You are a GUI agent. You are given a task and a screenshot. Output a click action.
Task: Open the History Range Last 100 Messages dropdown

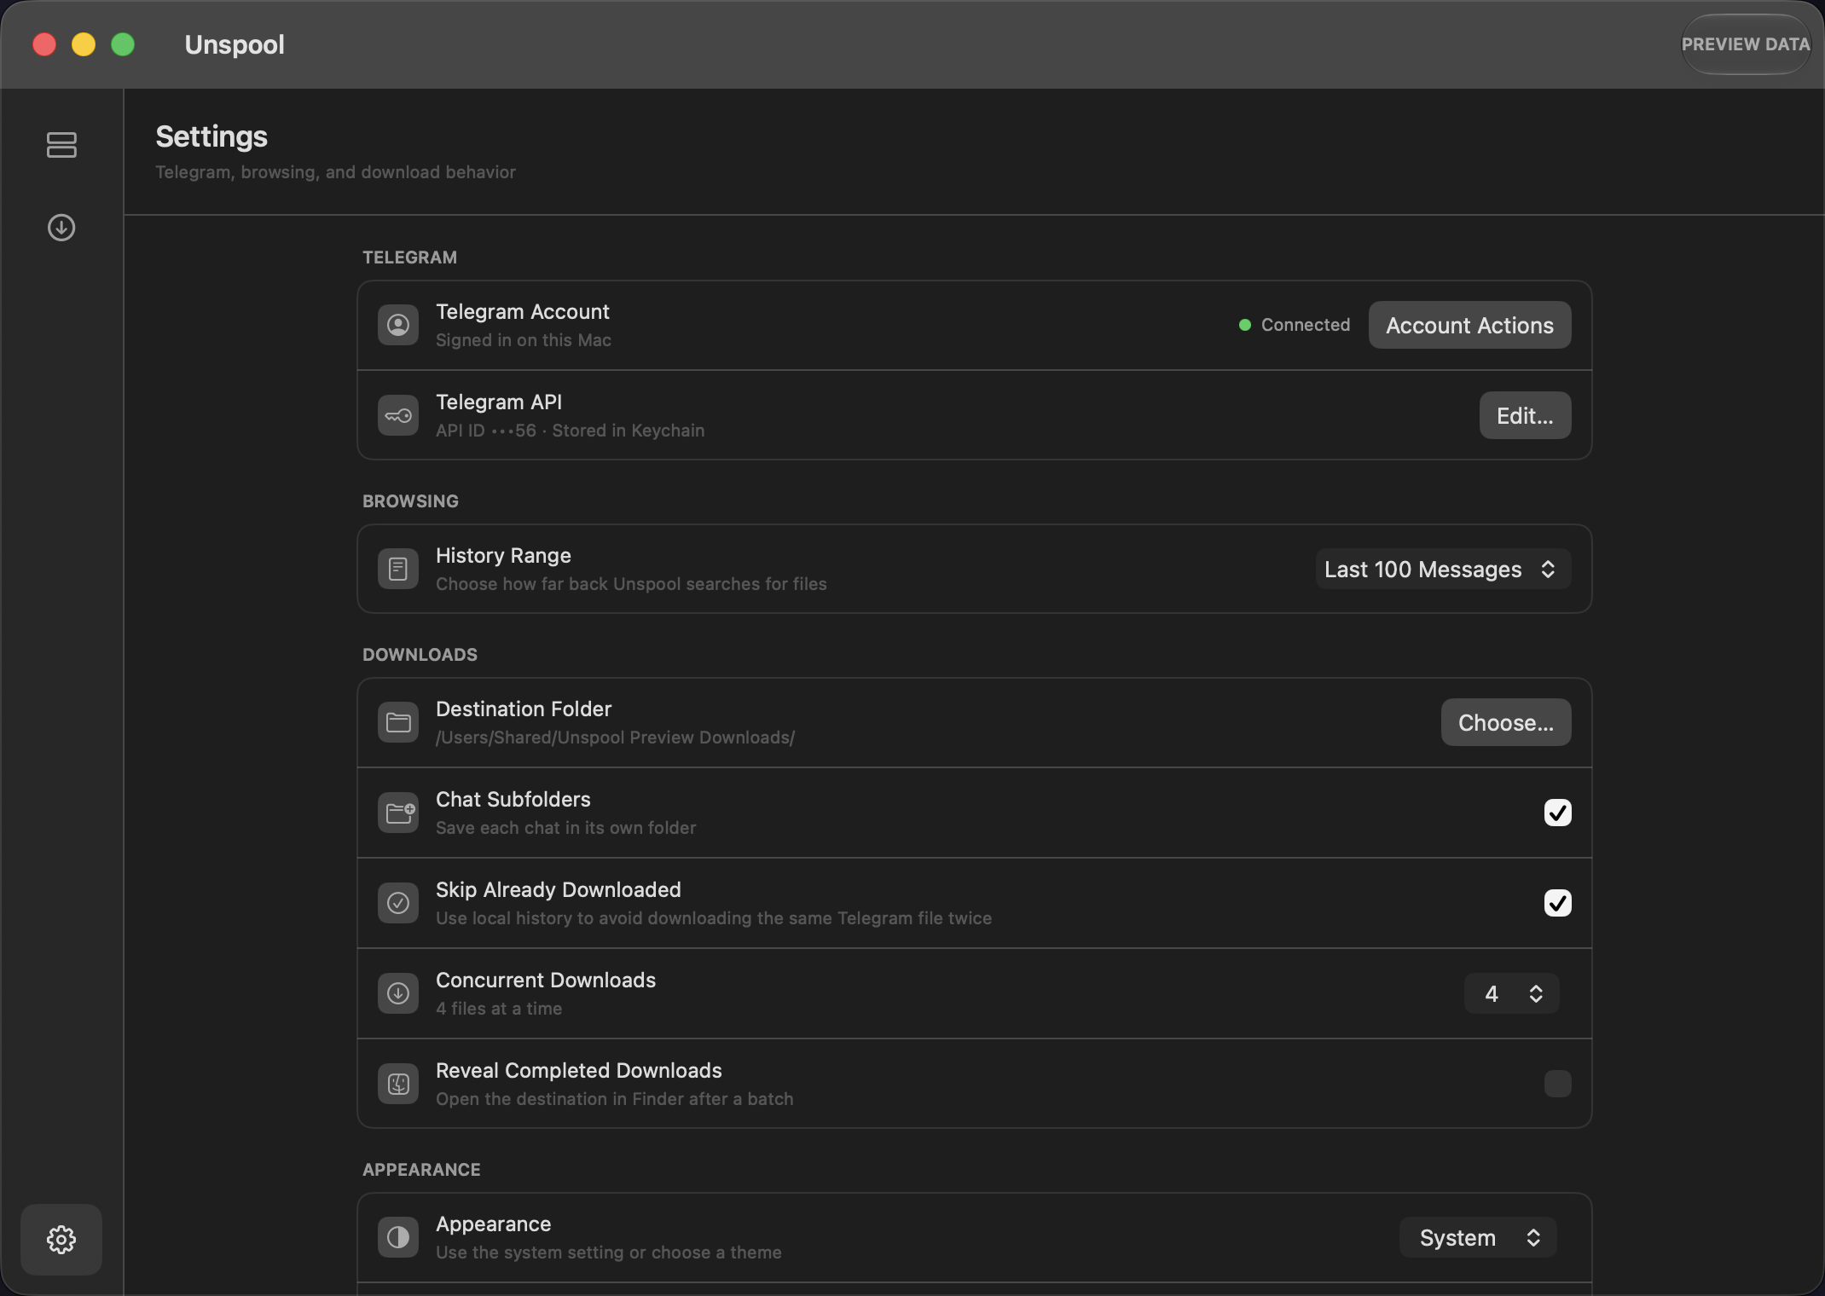point(1443,569)
